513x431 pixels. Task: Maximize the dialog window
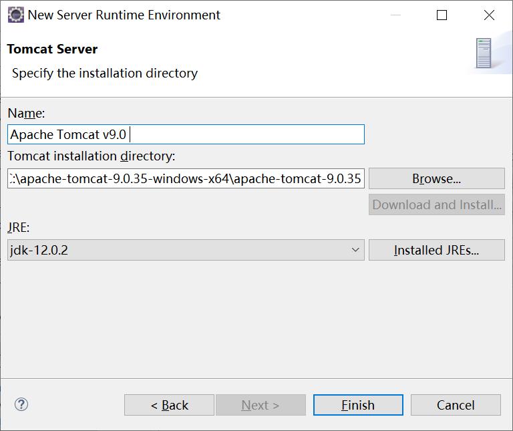click(442, 15)
